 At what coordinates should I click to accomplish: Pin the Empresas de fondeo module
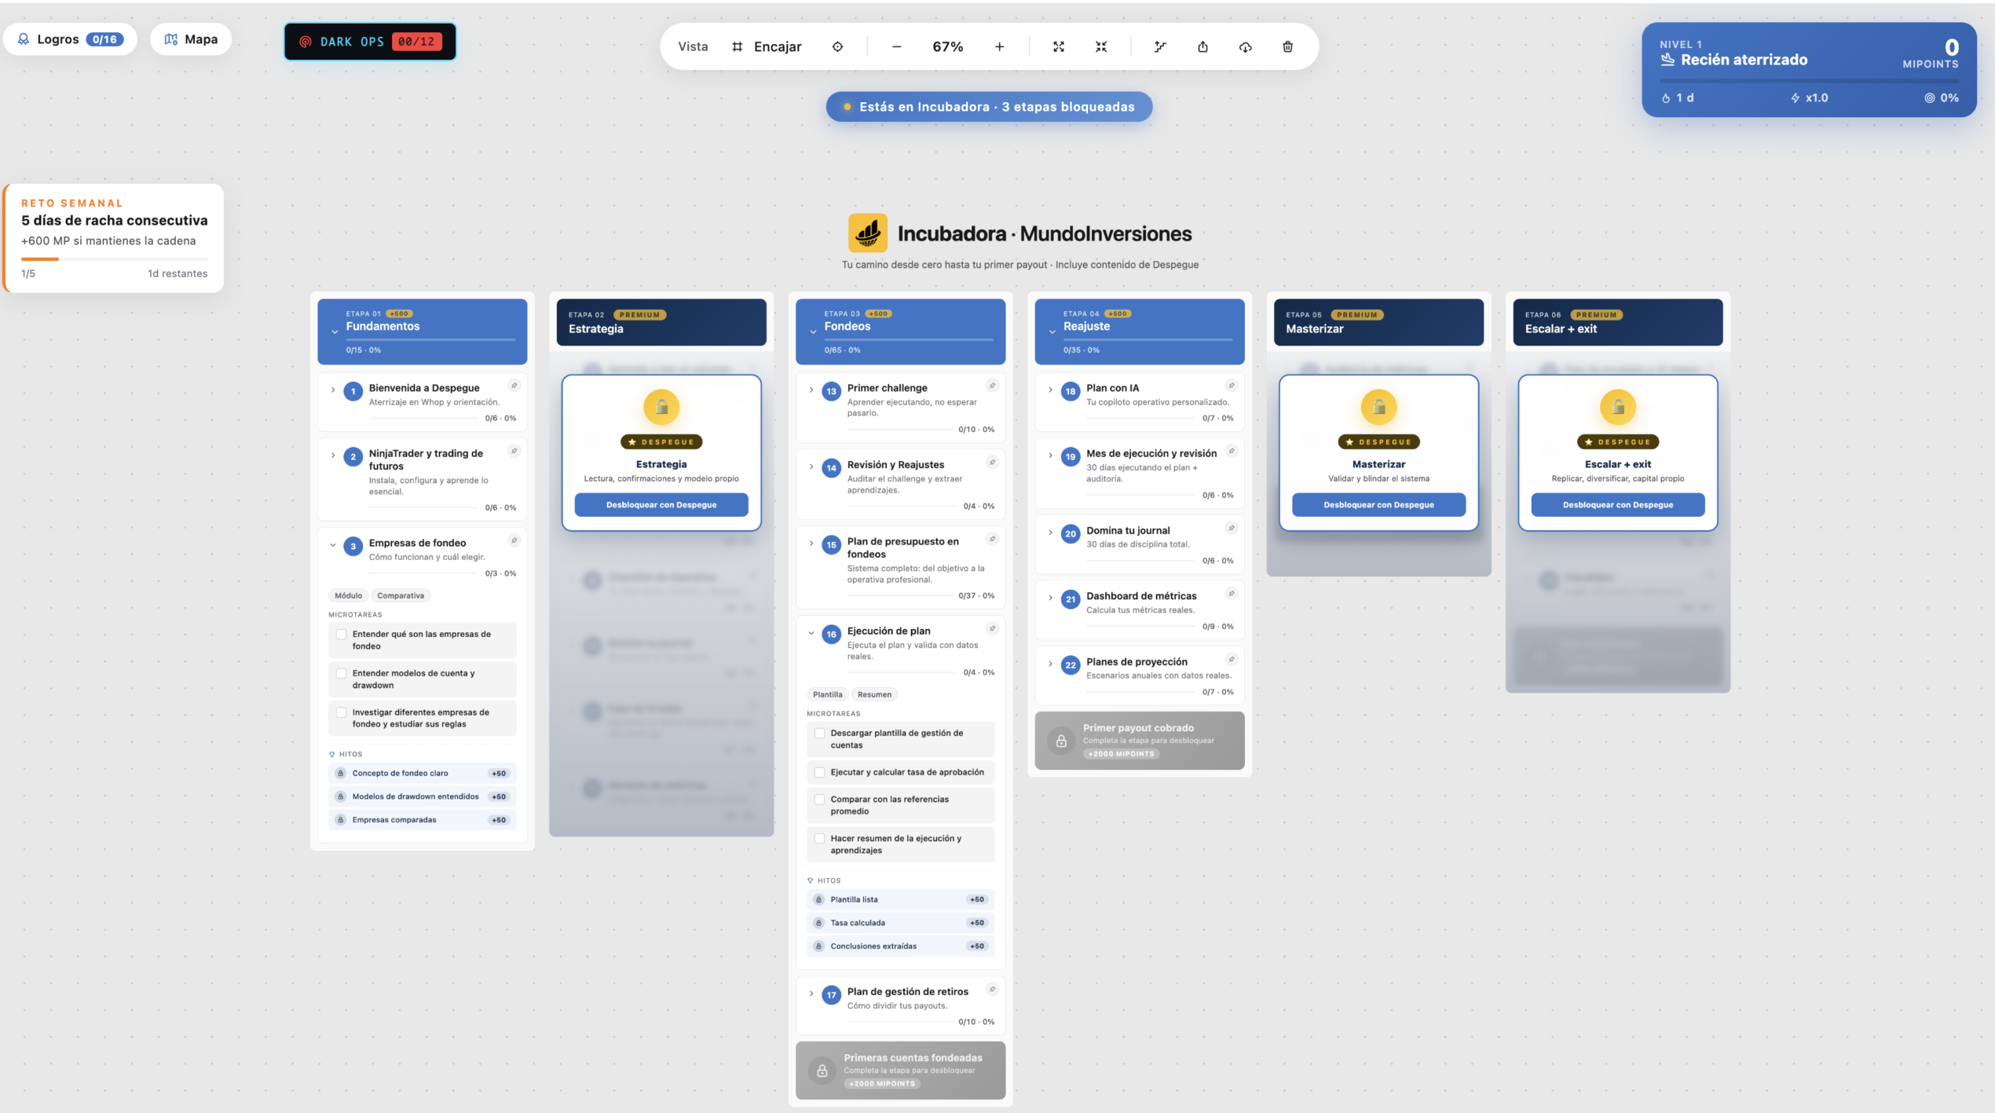[514, 540]
